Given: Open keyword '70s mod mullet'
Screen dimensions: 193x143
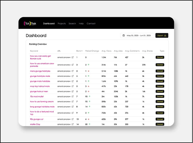Looking at the screenshot, I should pos(37,97).
